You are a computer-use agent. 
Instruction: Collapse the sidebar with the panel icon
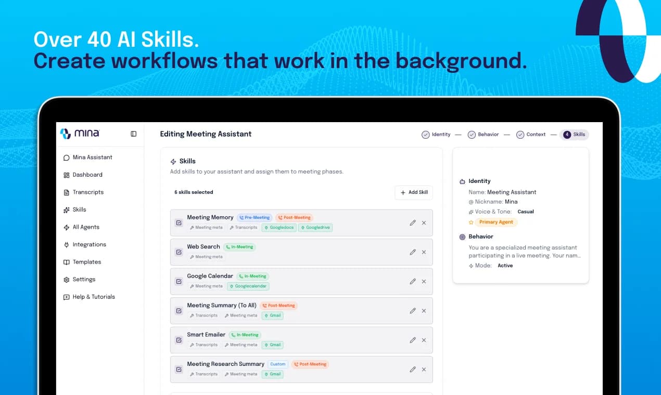point(134,134)
